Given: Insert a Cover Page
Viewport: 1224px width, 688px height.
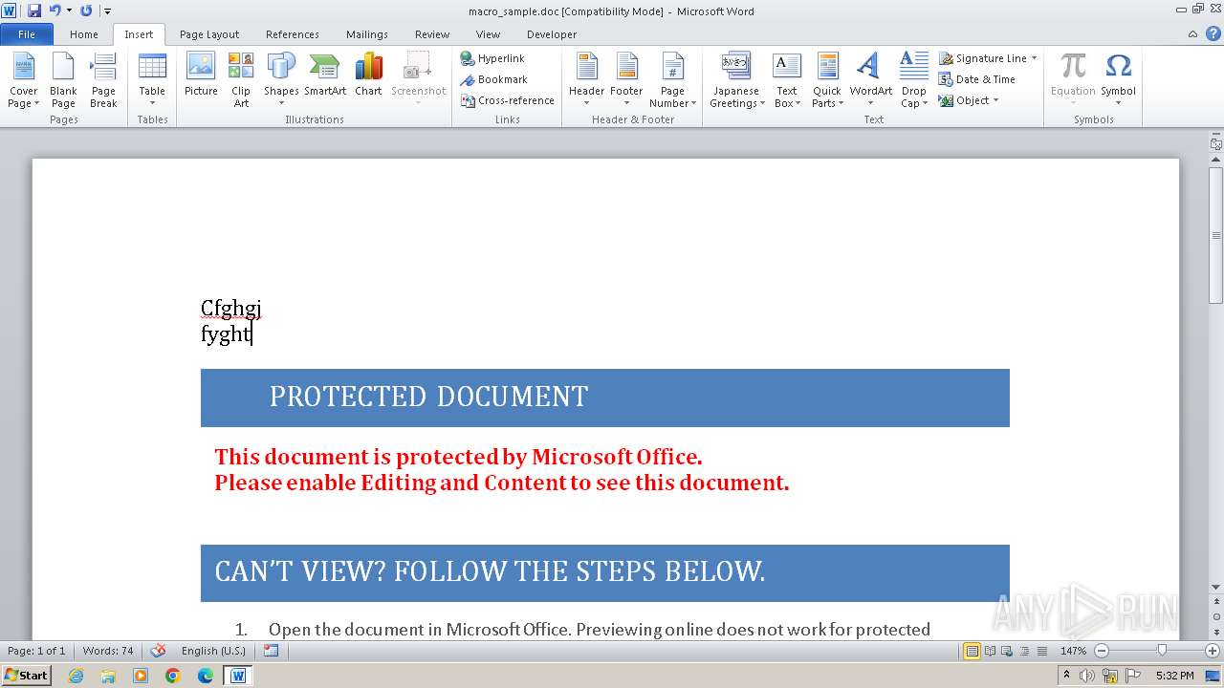Looking at the screenshot, I should [24, 80].
